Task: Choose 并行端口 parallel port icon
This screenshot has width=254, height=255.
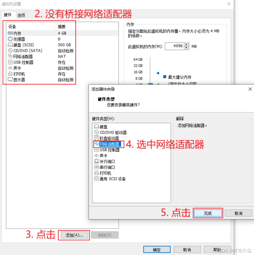Action: tap(97, 161)
